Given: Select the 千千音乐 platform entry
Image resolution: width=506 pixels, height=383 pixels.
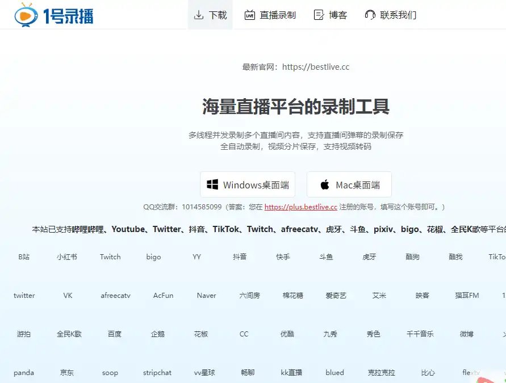Looking at the screenshot, I should click(x=420, y=334).
